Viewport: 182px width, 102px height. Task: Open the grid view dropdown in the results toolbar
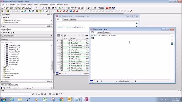pyautogui.click(x=61, y=35)
